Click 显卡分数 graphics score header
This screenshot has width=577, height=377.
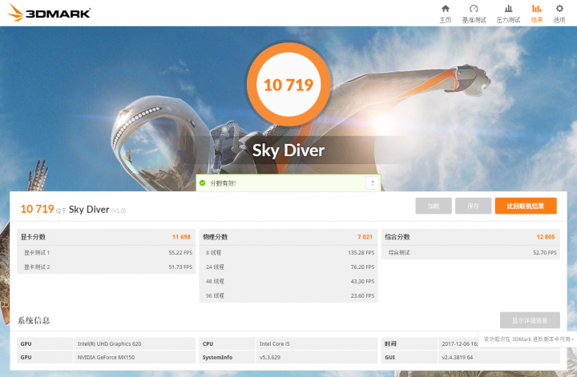[33, 237]
